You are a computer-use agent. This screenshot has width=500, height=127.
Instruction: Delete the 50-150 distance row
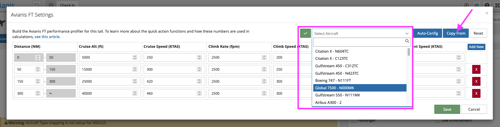[476, 69]
